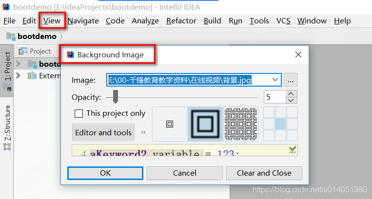Enable the This project only checkbox
This screenshot has height=199, width=372.
pos(79,113)
